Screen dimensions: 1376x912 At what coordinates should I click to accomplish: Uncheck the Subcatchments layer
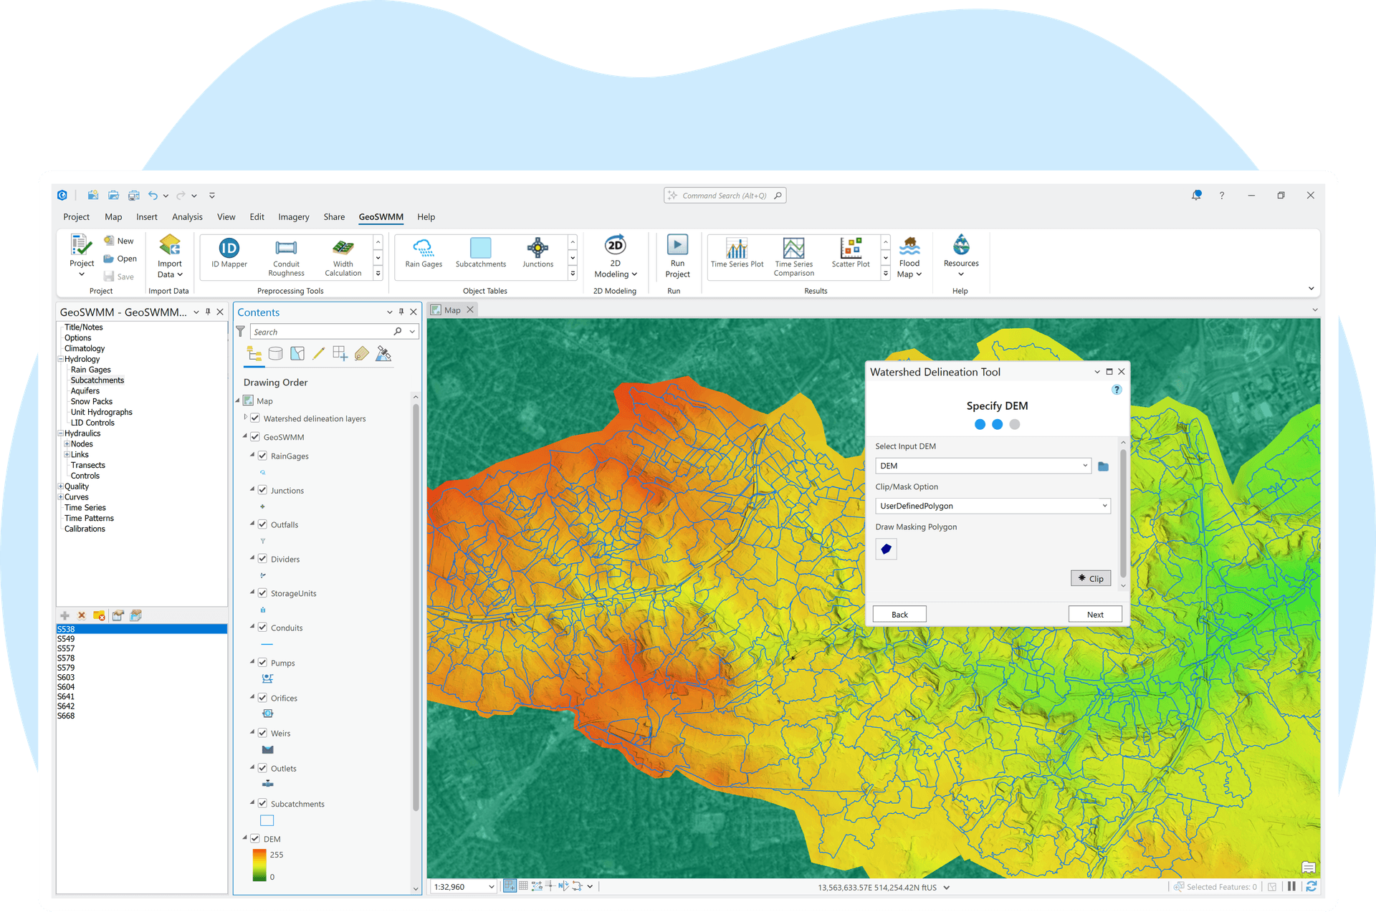262,802
